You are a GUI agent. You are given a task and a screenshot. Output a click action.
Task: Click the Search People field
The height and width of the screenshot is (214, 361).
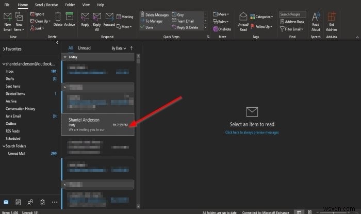point(292,14)
